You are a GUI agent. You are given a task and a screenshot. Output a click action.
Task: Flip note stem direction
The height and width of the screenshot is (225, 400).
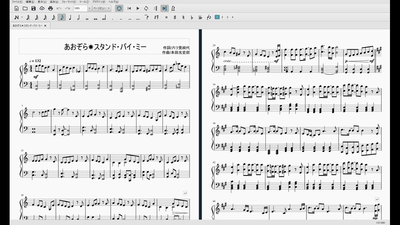point(209,17)
